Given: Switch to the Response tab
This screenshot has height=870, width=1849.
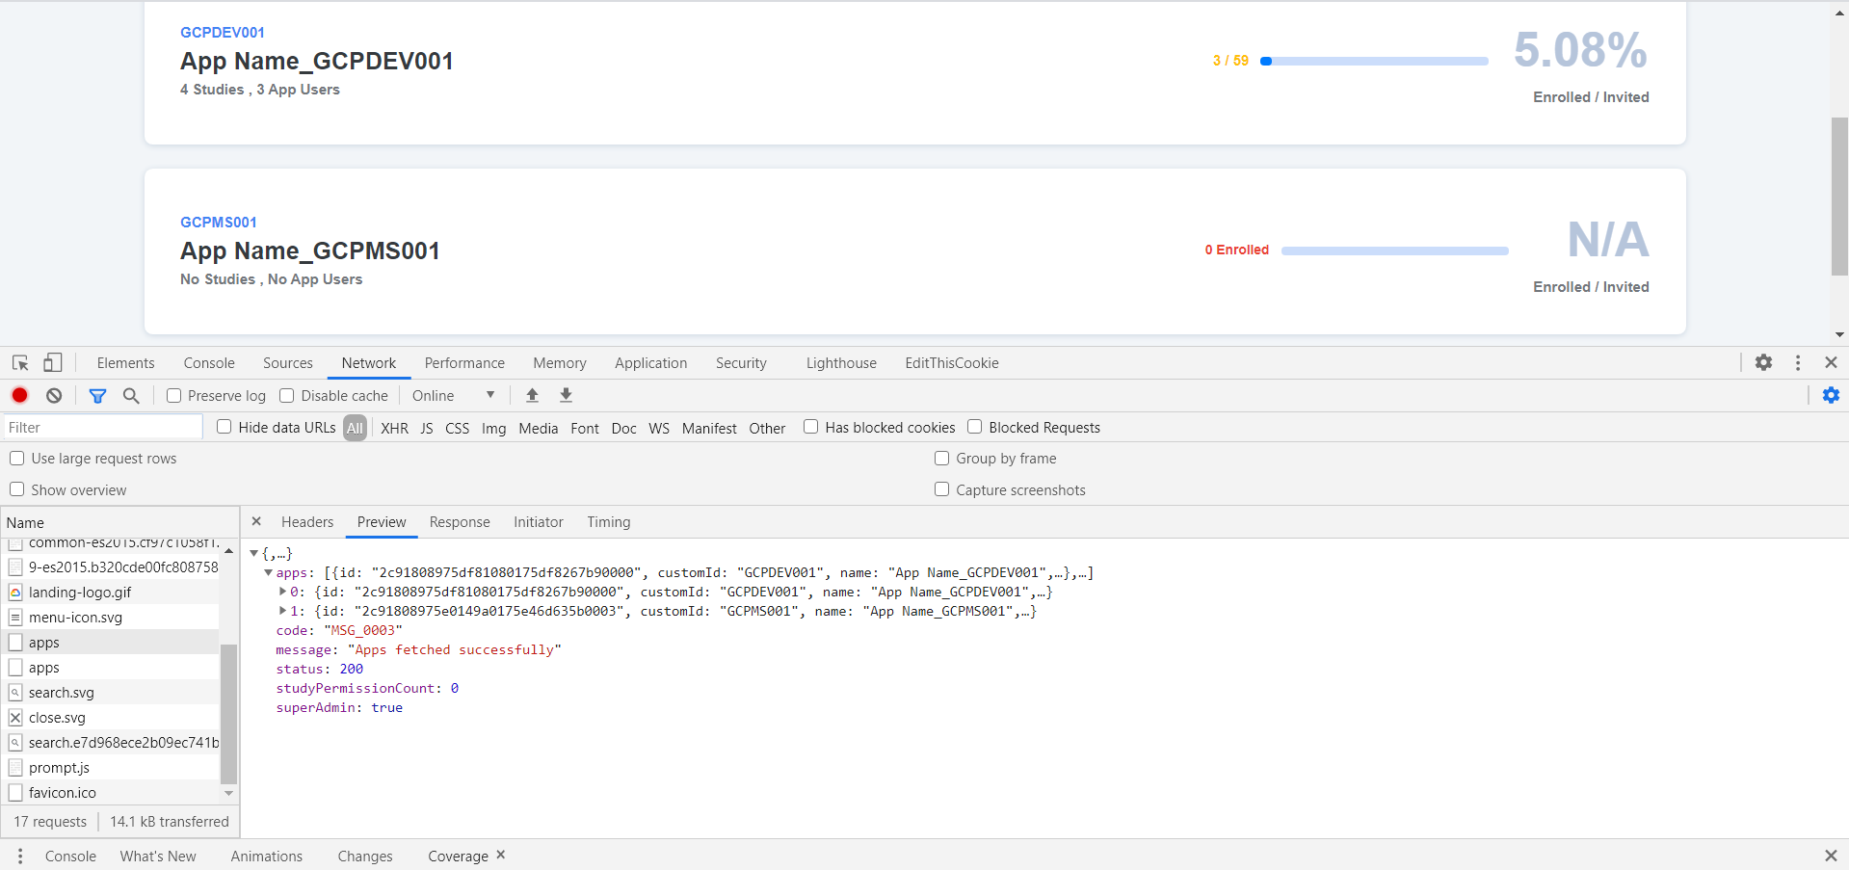Looking at the screenshot, I should point(460,521).
